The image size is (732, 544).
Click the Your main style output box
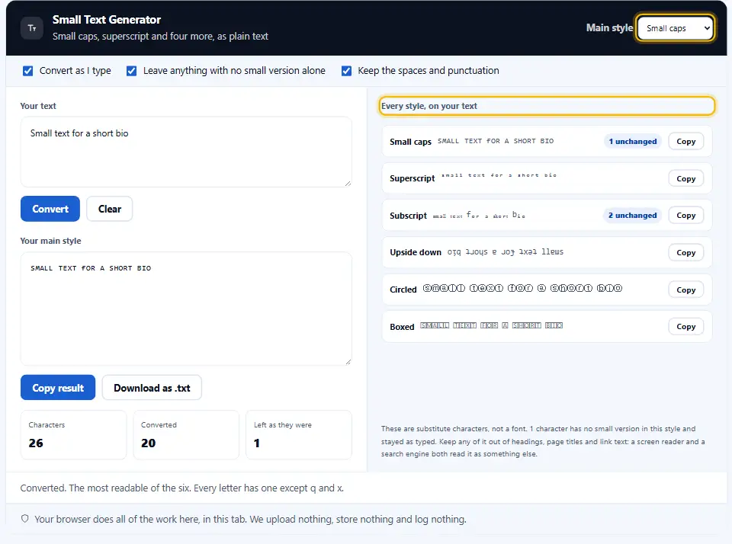click(x=186, y=309)
